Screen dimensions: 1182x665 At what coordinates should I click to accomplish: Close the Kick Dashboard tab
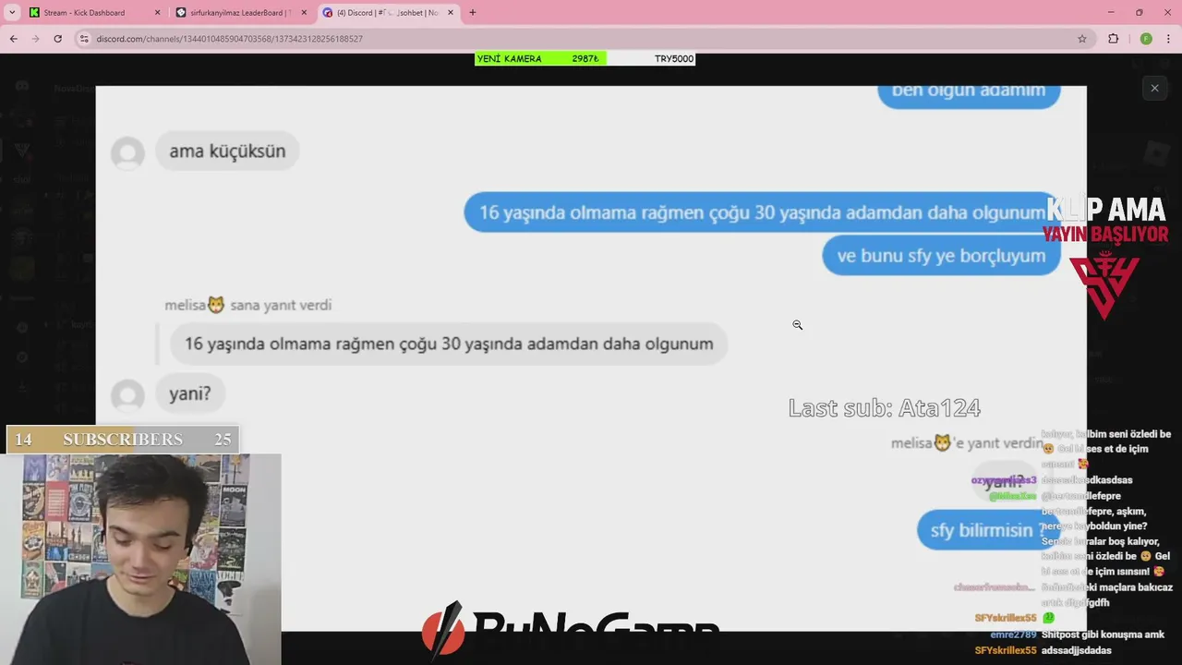click(x=157, y=13)
